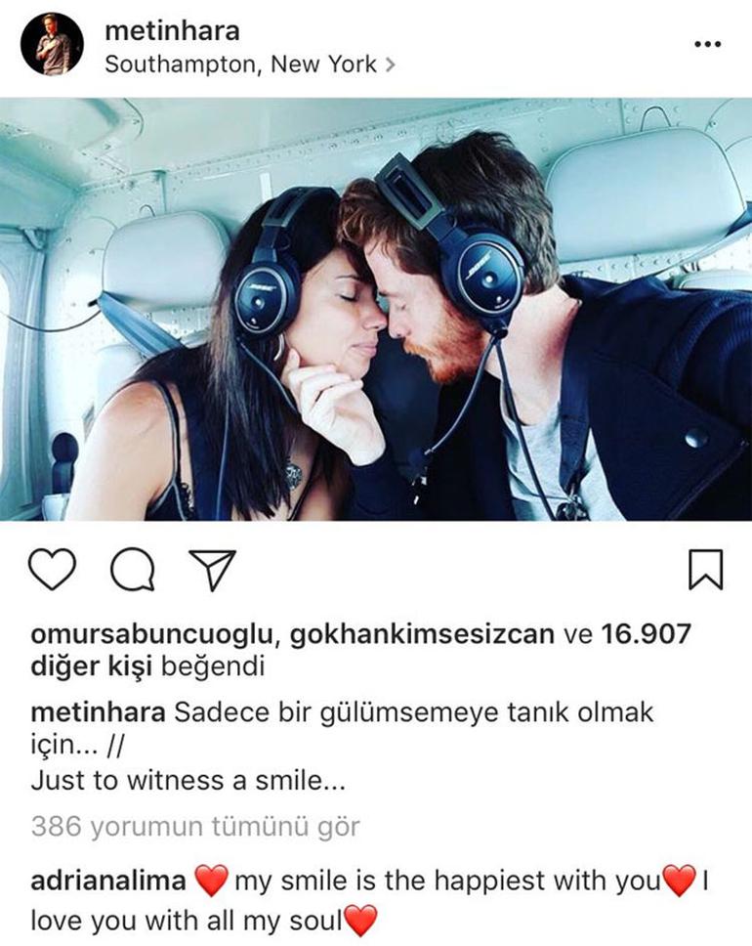View all 386 comments link
Viewport: 752px width, 946px height.
195,826
